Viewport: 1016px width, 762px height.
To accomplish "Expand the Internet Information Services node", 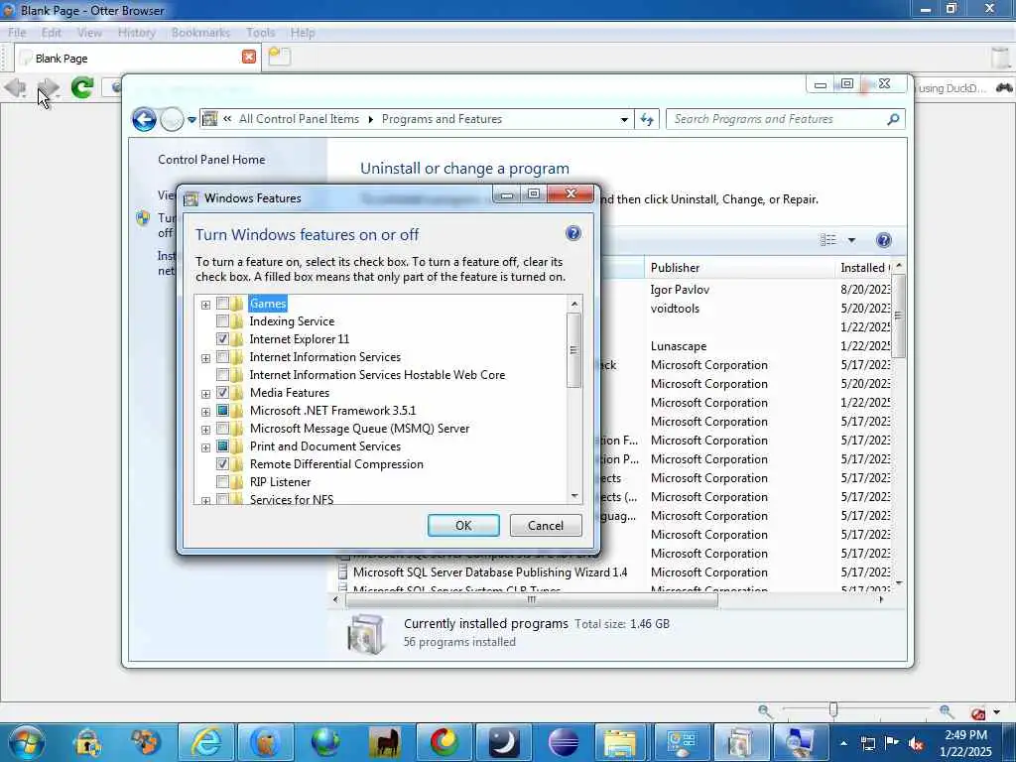I will [x=205, y=358].
